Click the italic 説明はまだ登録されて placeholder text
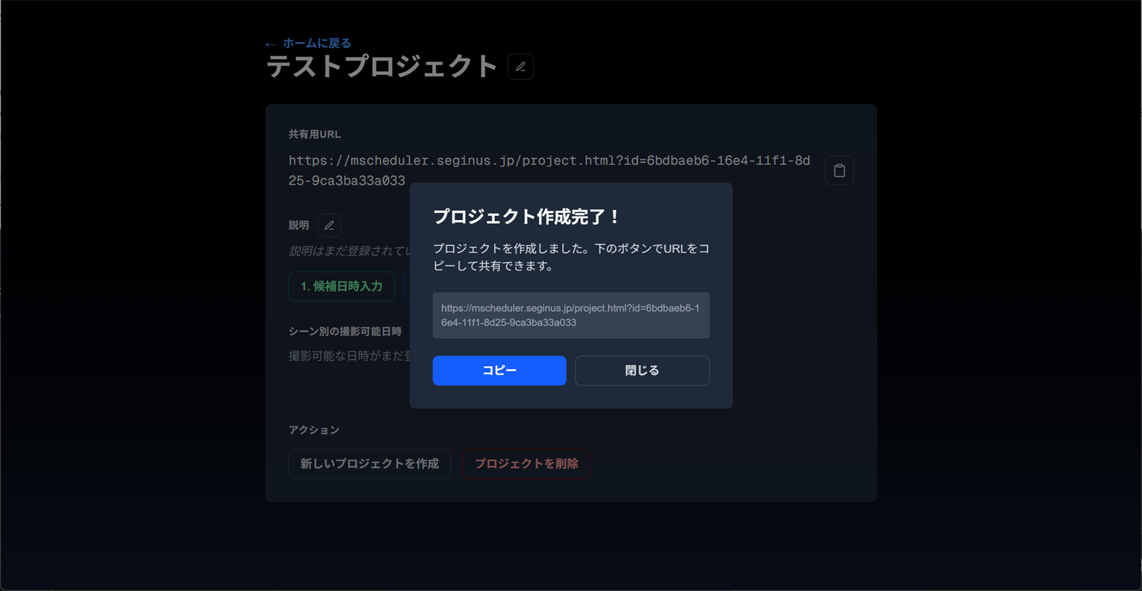 pyautogui.click(x=349, y=251)
